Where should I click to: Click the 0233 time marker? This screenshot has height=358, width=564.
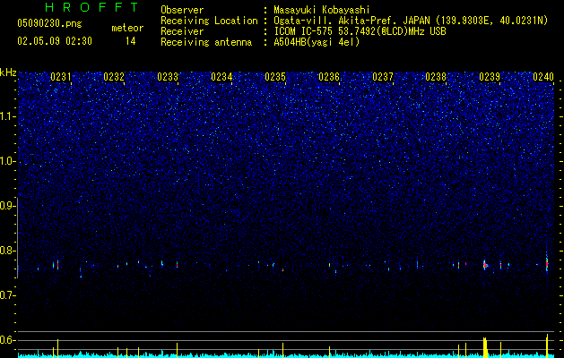pyautogui.click(x=168, y=77)
